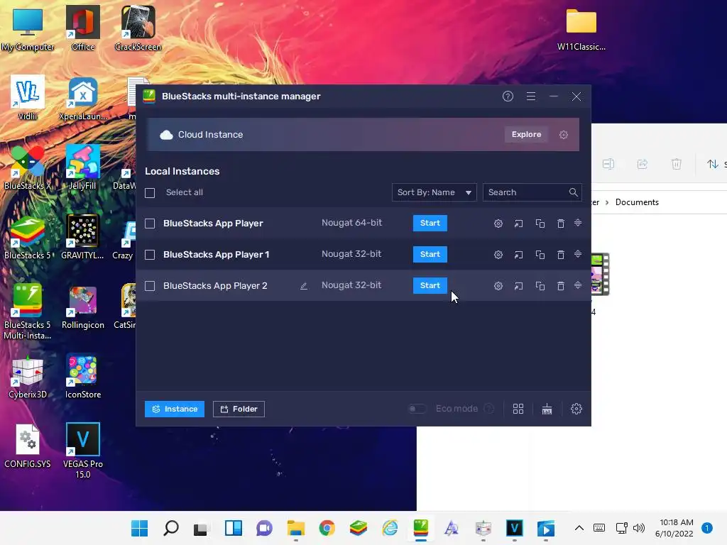Click reorder handle on BlueStacks App Player 2
727x545 pixels.
click(x=578, y=285)
